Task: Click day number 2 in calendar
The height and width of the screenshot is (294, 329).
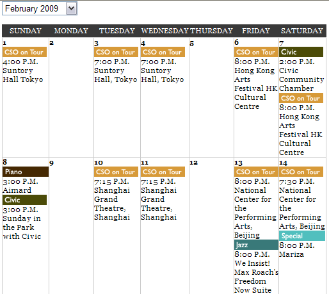Action: [x=51, y=43]
